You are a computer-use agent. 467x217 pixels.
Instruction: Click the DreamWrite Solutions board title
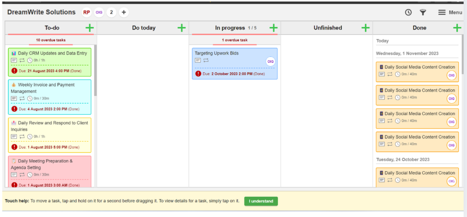tap(42, 13)
